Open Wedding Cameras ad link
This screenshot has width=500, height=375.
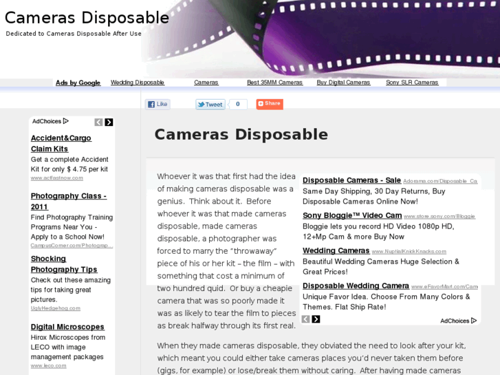click(336, 250)
